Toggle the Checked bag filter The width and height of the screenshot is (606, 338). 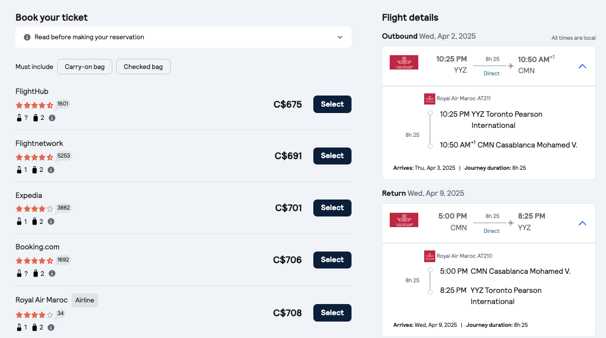(x=143, y=66)
